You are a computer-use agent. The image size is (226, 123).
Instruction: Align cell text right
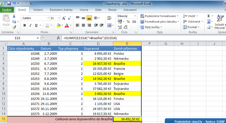89,25
